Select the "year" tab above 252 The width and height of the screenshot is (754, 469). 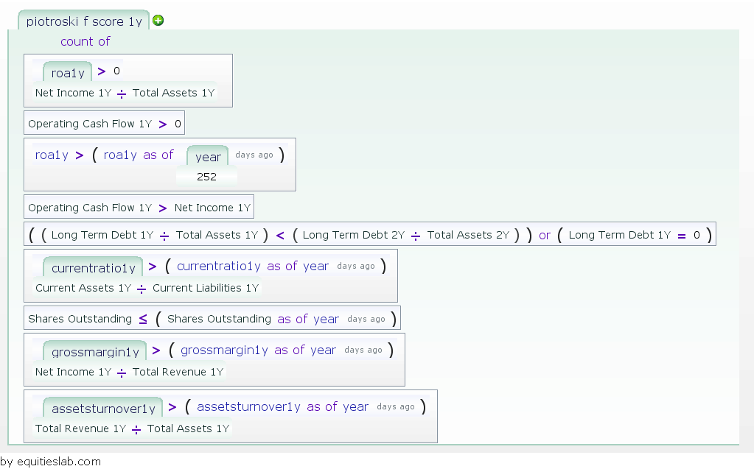click(x=208, y=156)
